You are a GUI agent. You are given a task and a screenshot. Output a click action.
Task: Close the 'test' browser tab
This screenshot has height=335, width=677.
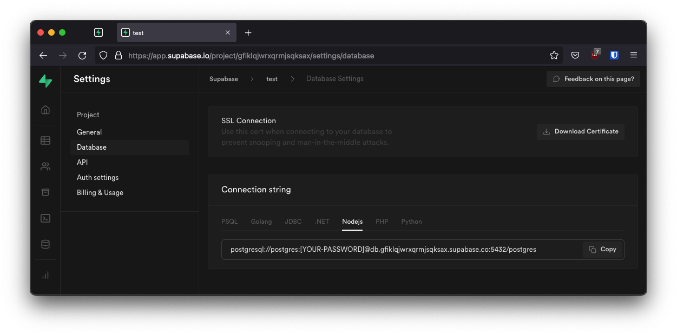coord(228,33)
